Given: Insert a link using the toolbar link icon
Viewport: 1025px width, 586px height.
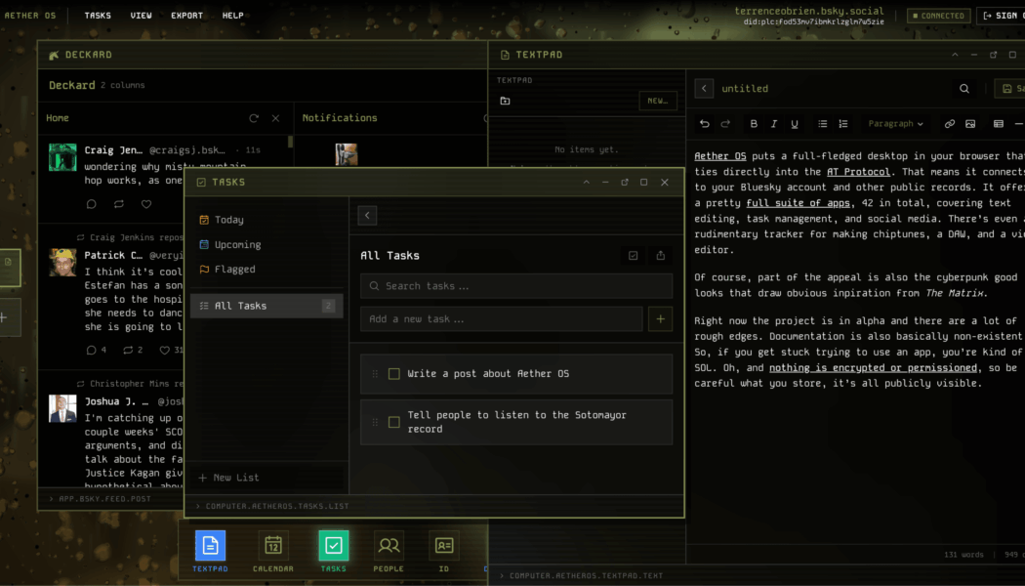Looking at the screenshot, I should click(948, 124).
